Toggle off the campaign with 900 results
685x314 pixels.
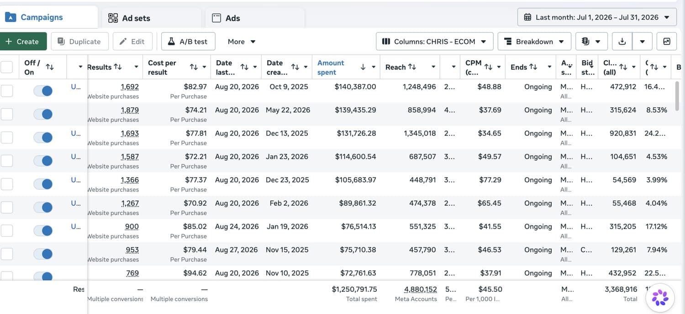coord(43,230)
